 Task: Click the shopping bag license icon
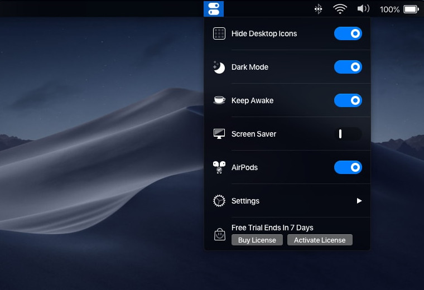(x=220, y=234)
